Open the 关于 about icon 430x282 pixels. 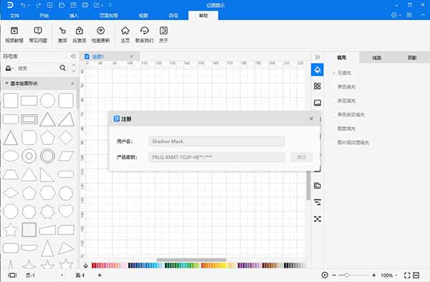coord(163,34)
